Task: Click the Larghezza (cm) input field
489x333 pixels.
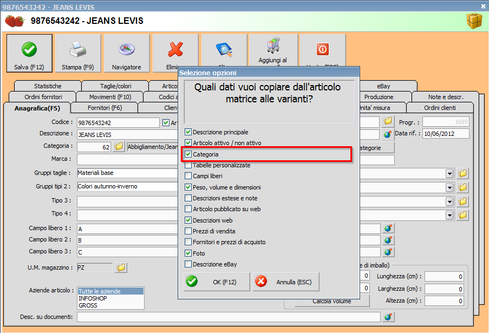Action: (x=444, y=289)
